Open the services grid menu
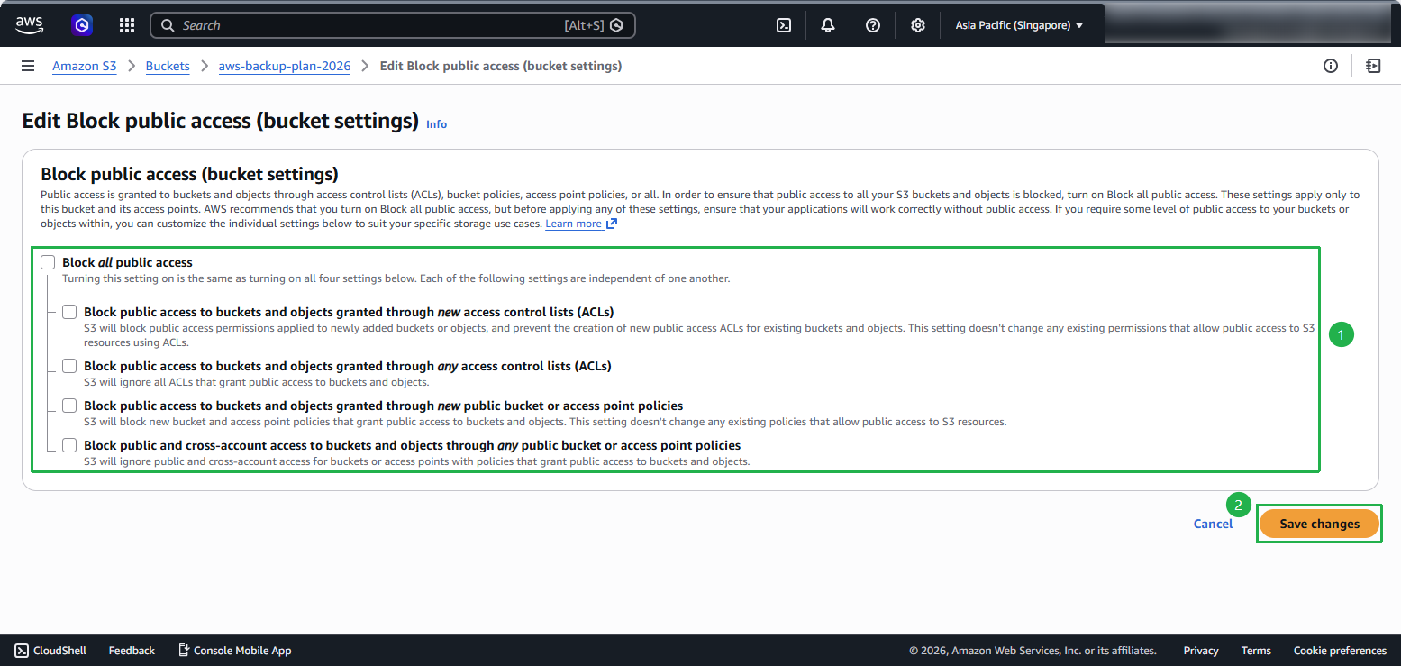The image size is (1401, 666). pos(126,25)
